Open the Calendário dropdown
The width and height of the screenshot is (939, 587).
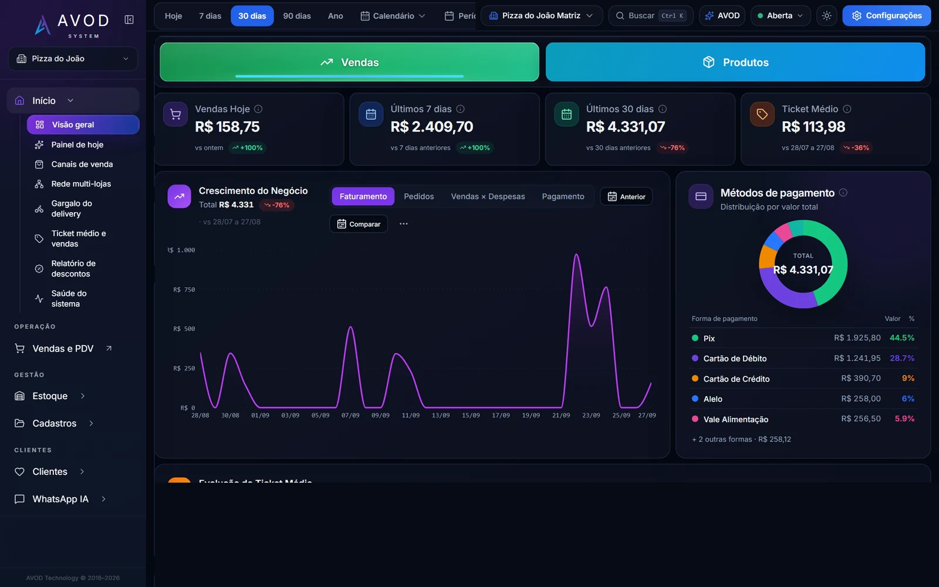[x=393, y=16]
